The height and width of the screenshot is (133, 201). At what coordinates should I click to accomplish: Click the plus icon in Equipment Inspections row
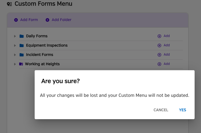[159, 45]
